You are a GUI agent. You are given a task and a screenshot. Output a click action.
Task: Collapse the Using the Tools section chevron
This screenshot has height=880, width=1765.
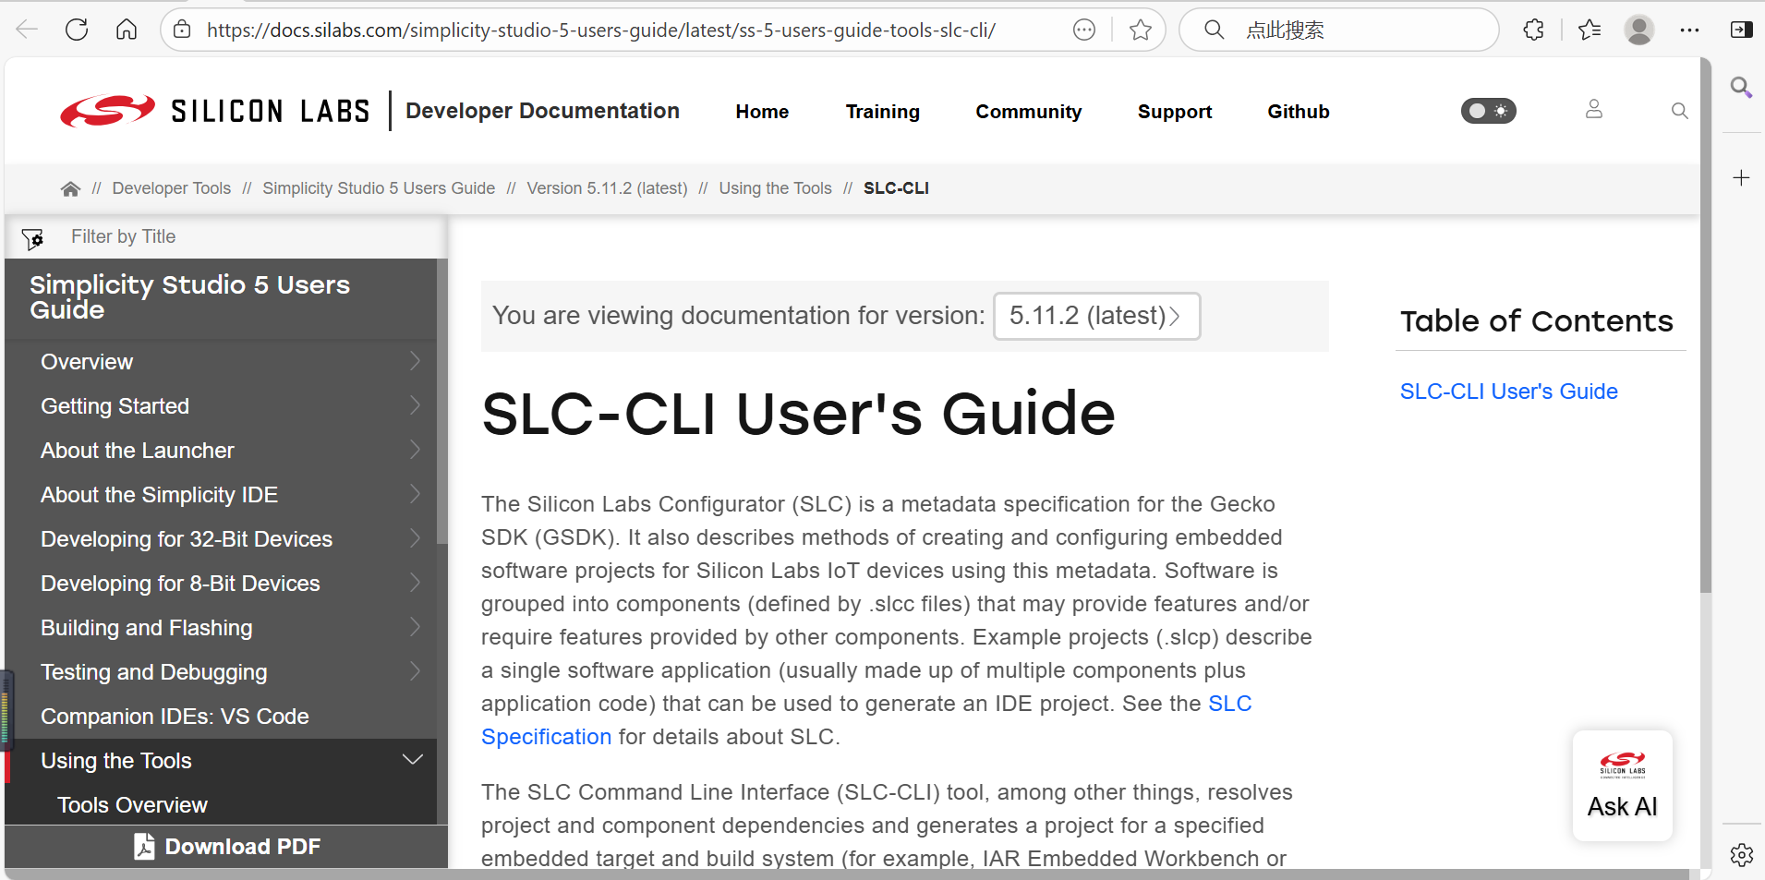coord(413,760)
